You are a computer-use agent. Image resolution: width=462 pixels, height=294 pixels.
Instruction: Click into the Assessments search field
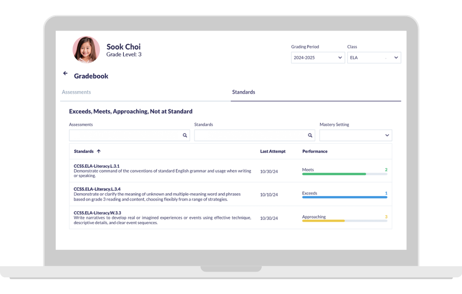point(125,136)
